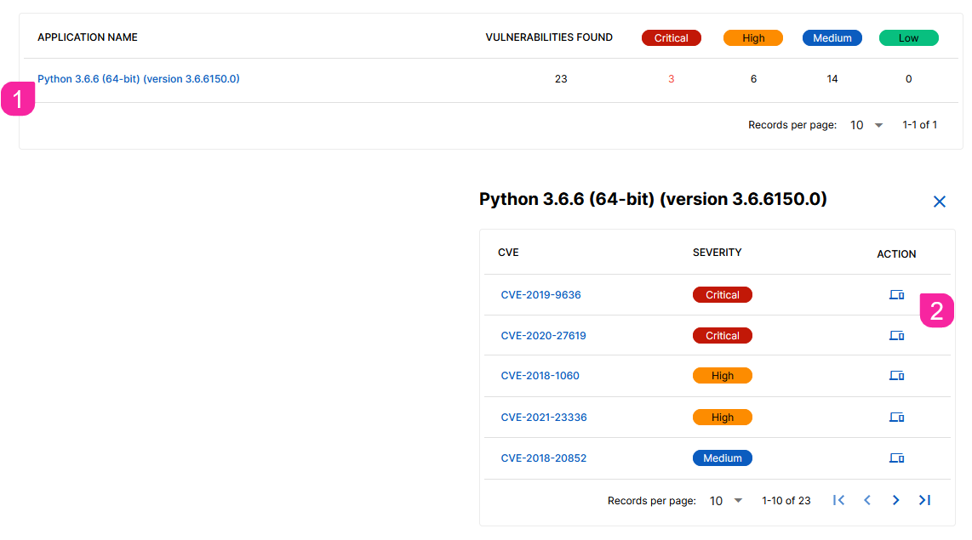Click devices action icon for CVE-2021-23336

point(896,418)
